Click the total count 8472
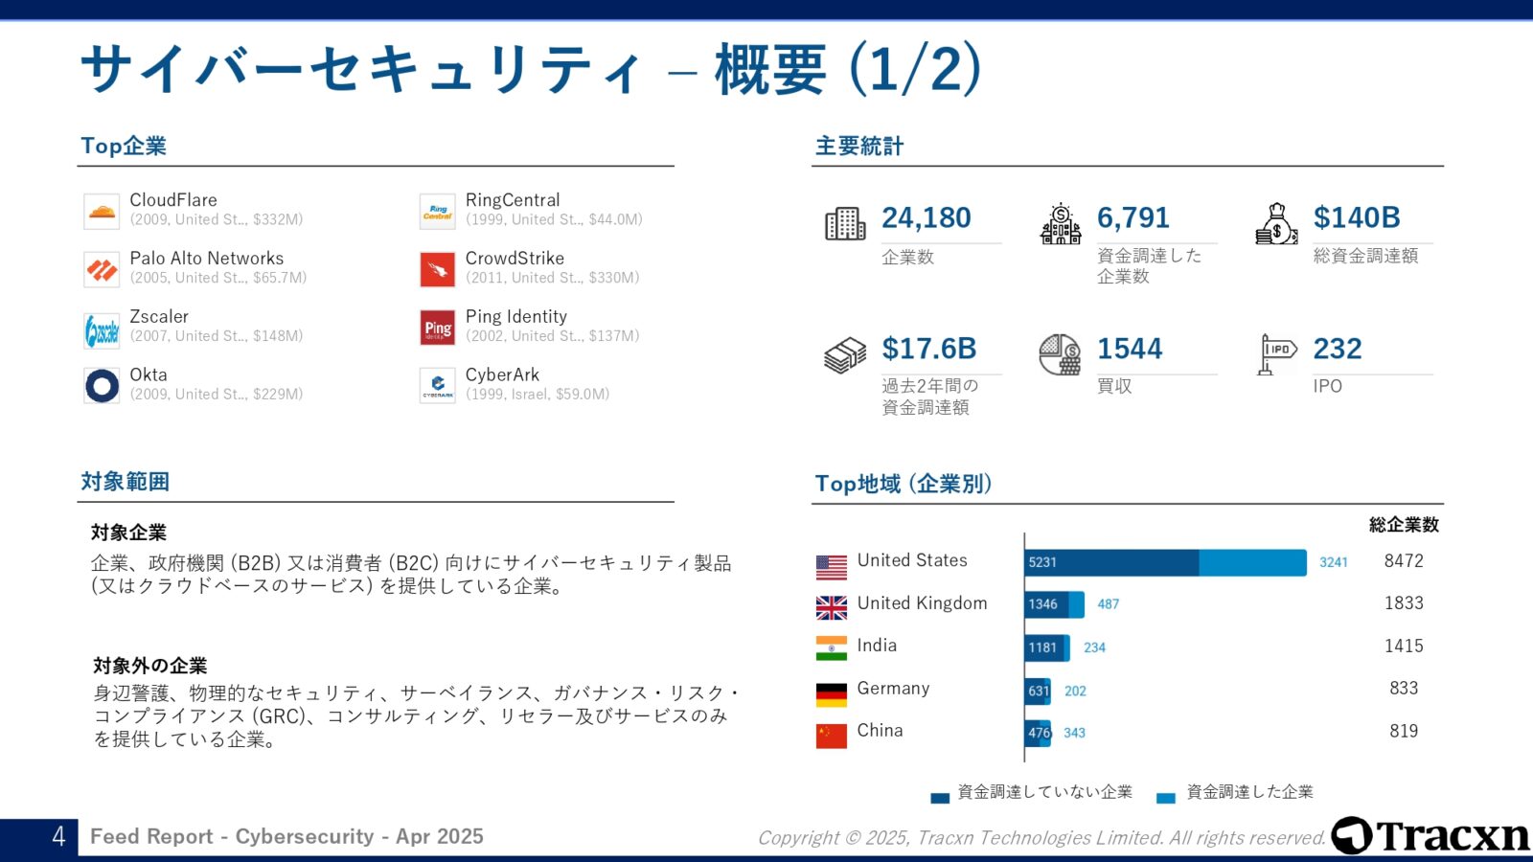Viewport: 1533px width, 862px height. click(x=1404, y=561)
